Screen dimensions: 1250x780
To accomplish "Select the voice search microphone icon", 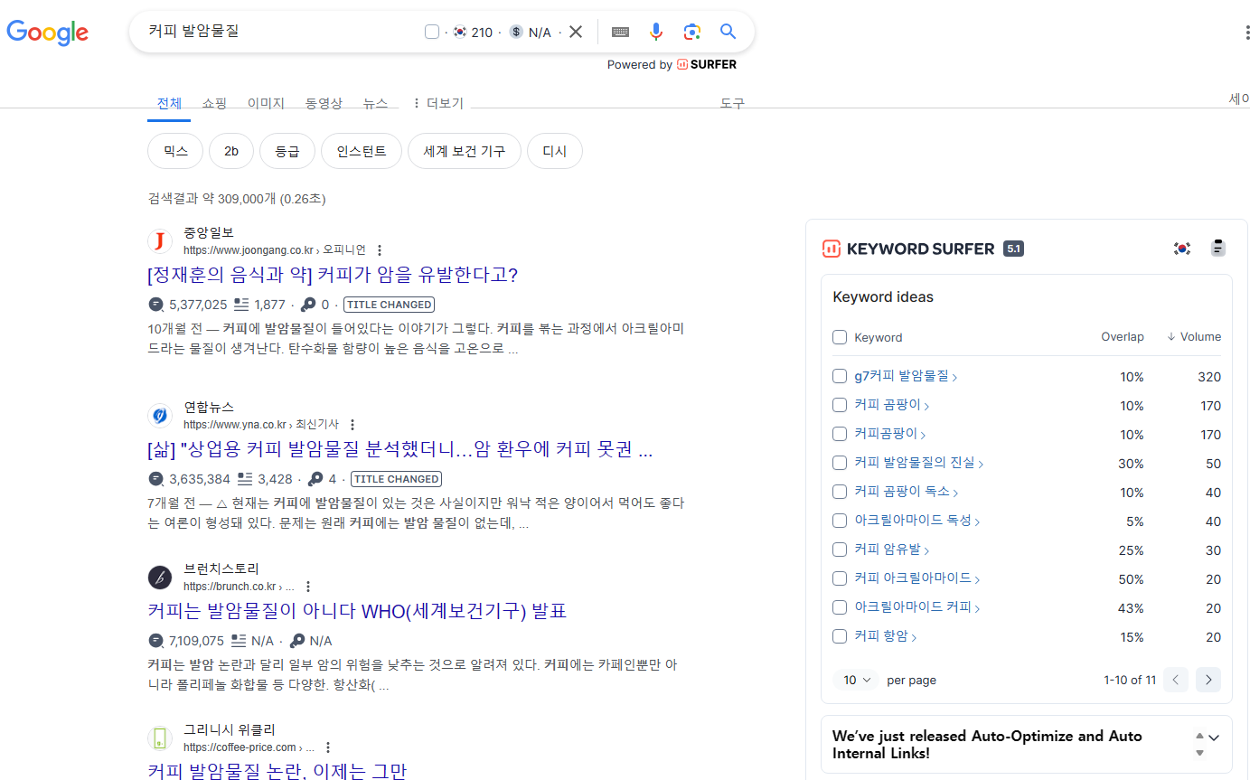I will pos(655,32).
